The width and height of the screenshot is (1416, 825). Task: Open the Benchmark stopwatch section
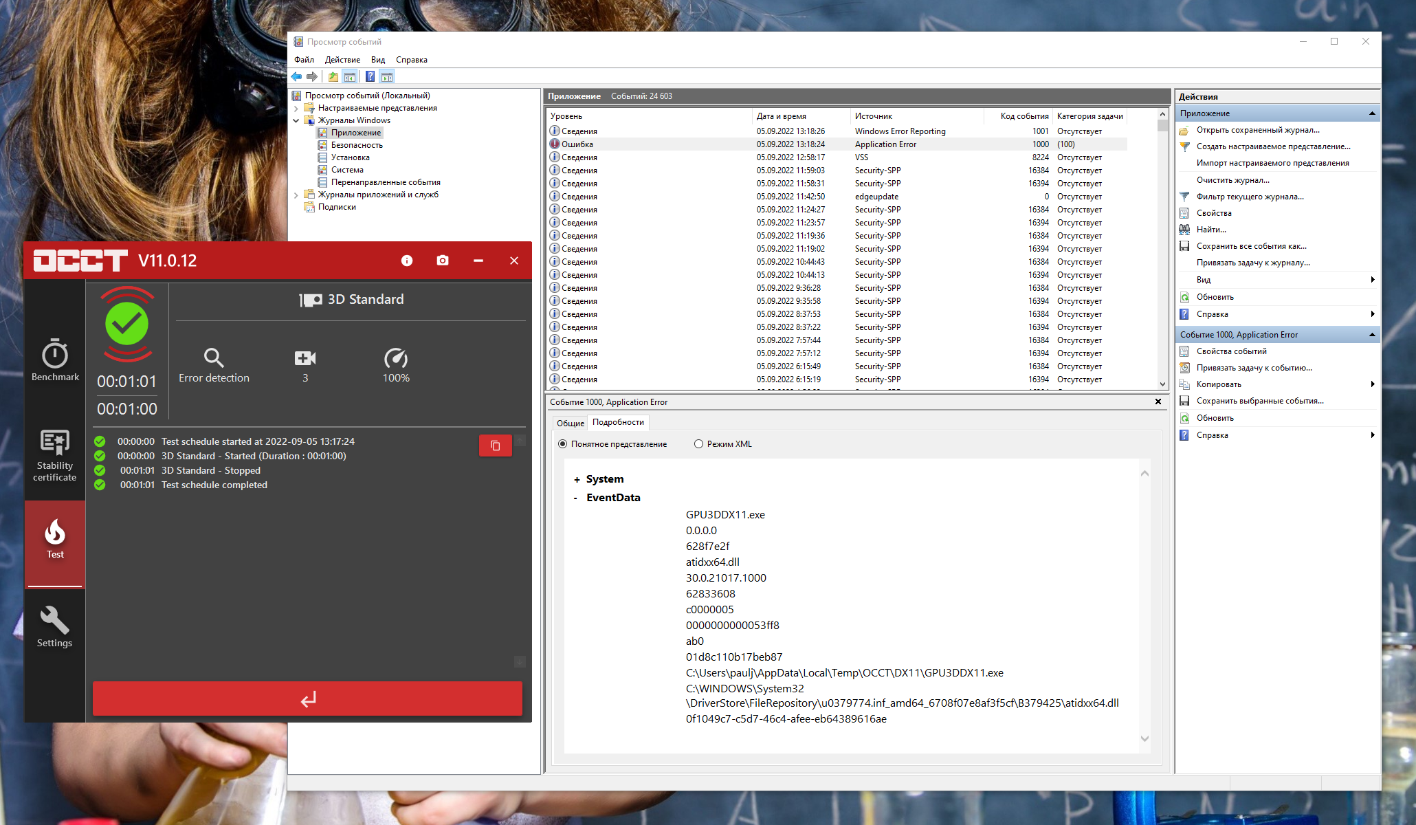(x=55, y=360)
